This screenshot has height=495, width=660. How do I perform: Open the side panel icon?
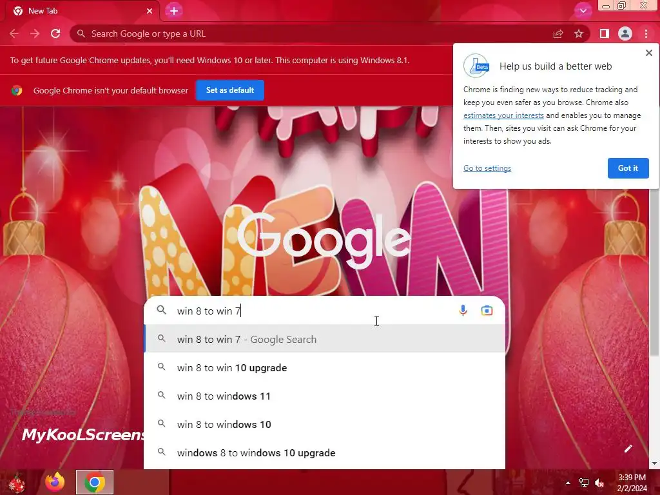click(605, 34)
